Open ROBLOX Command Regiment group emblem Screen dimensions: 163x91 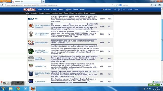[31, 26]
